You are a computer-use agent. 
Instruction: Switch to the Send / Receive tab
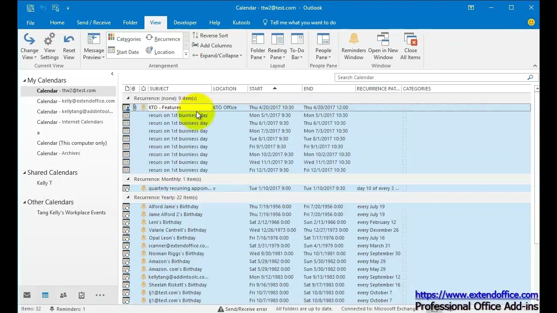94,23
